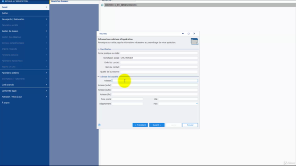This screenshot has width=296, height=166.
Task: Continue with the Suivant button
Action: pyautogui.click(x=157, y=125)
